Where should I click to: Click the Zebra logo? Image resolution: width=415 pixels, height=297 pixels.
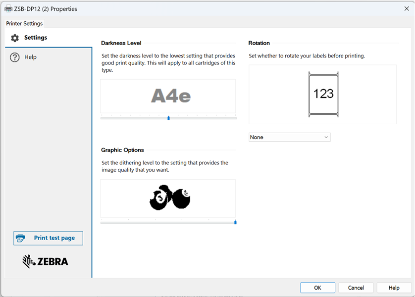(45, 261)
